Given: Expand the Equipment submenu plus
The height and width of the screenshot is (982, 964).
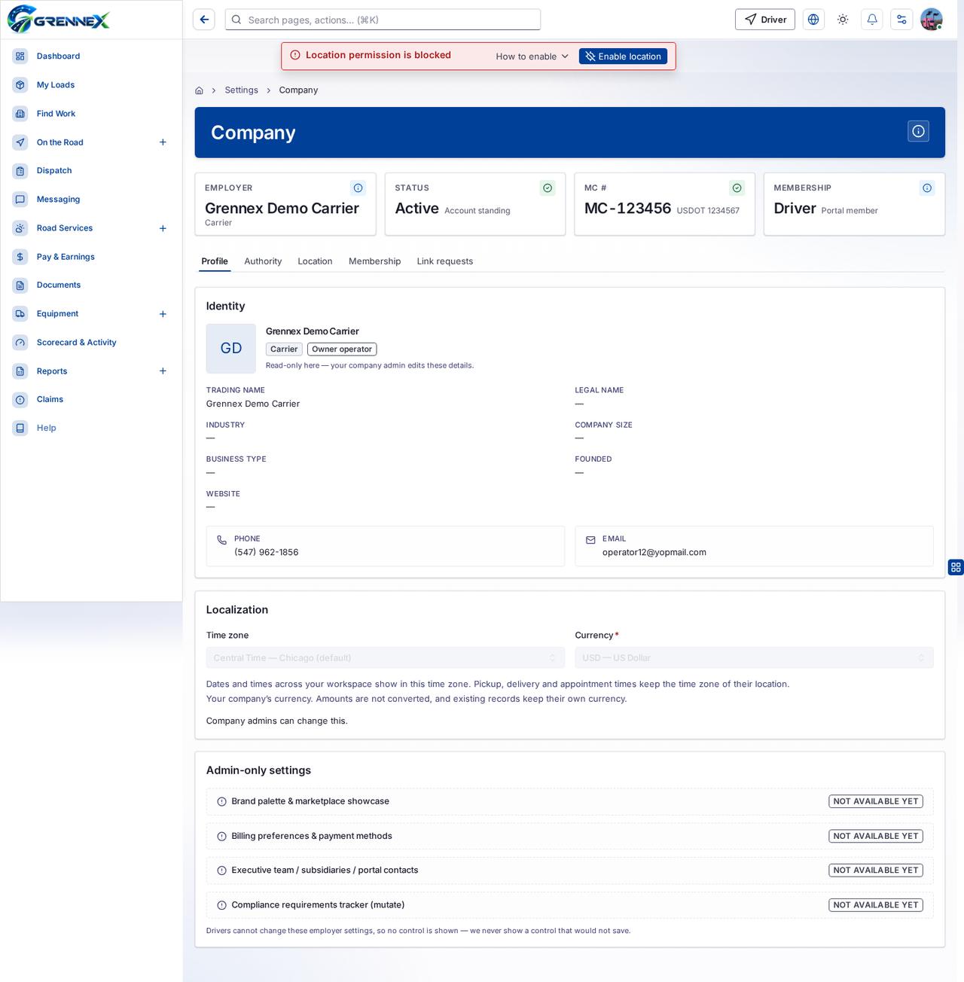Looking at the screenshot, I should [163, 314].
